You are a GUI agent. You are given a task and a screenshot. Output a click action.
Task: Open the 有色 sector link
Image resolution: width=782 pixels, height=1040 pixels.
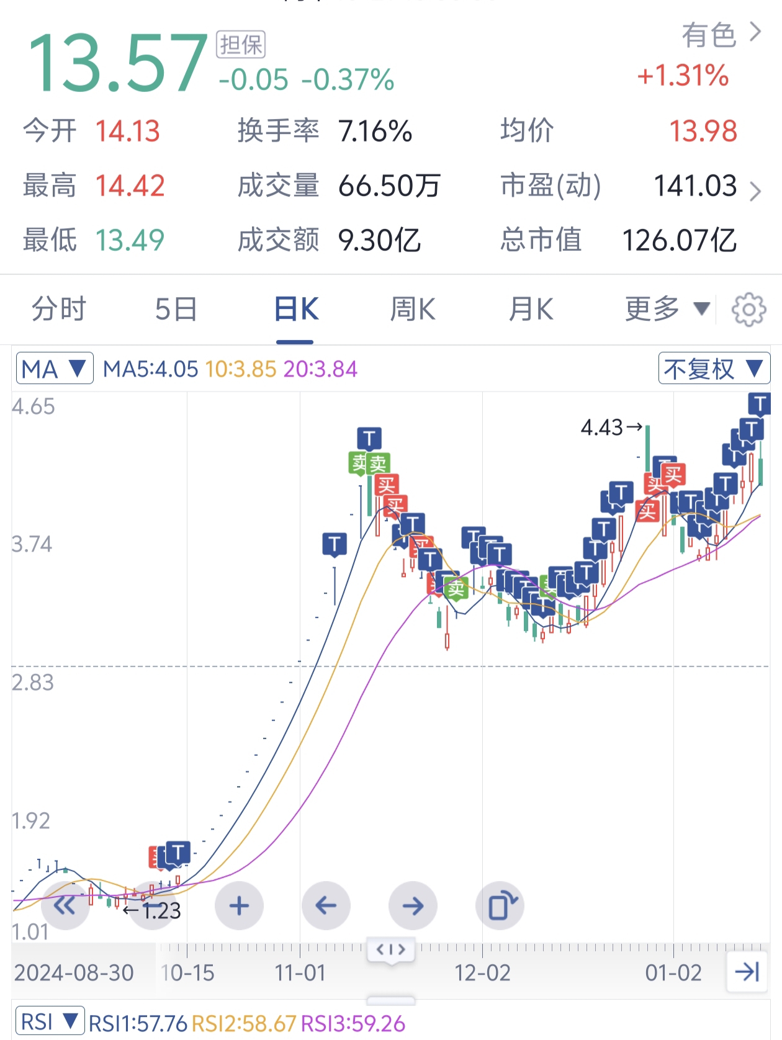tap(721, 34)
